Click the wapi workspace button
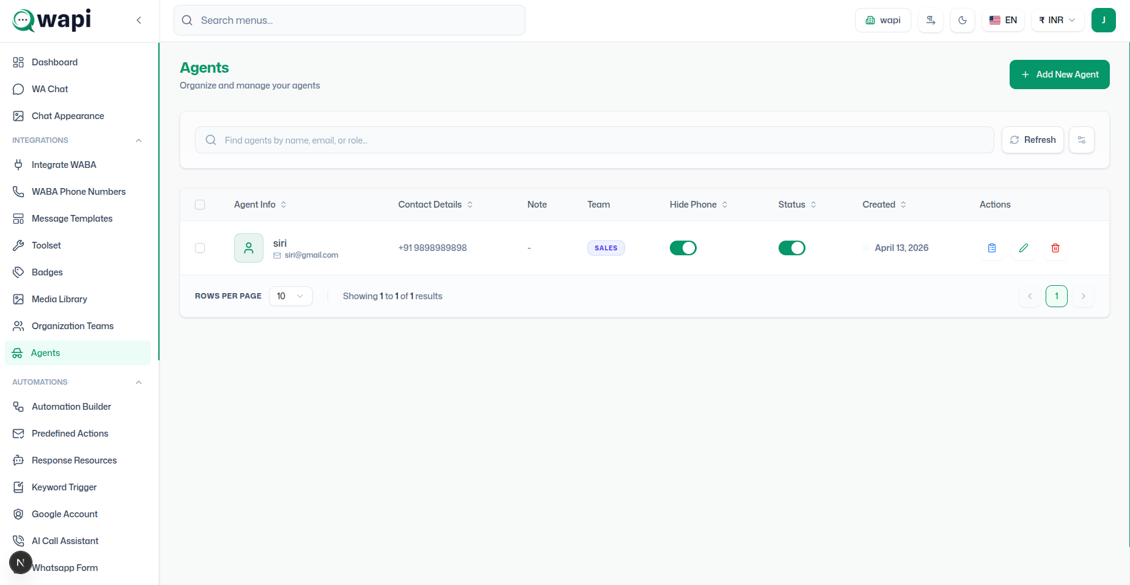 tap(883, 20)
